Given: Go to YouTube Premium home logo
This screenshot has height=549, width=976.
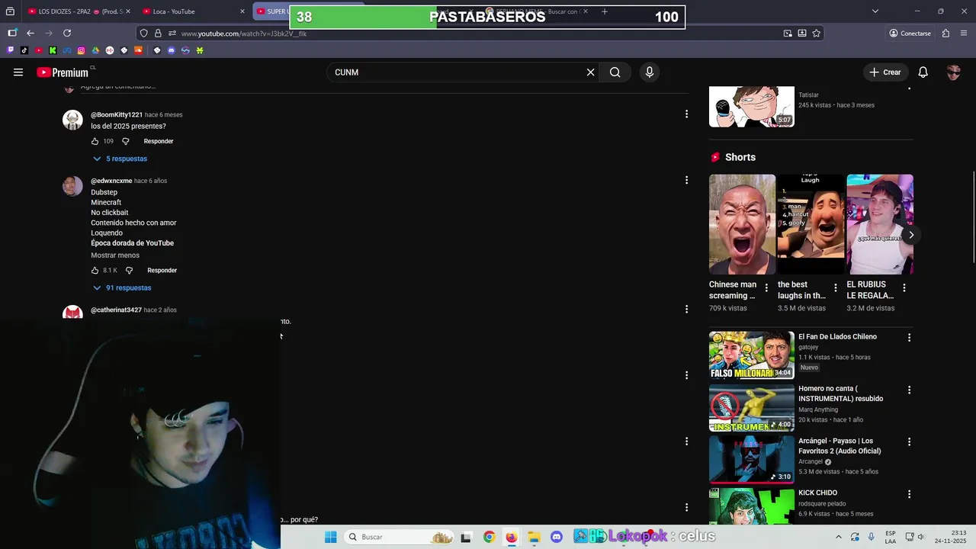Looking at the screenshot, I should (63, 72).
